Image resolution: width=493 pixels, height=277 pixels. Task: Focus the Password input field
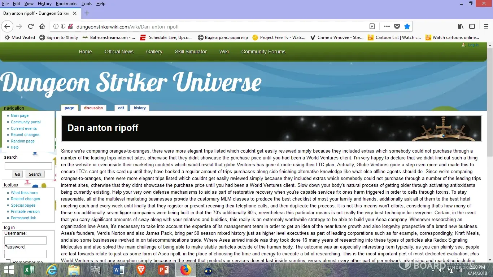coord(25,254)
